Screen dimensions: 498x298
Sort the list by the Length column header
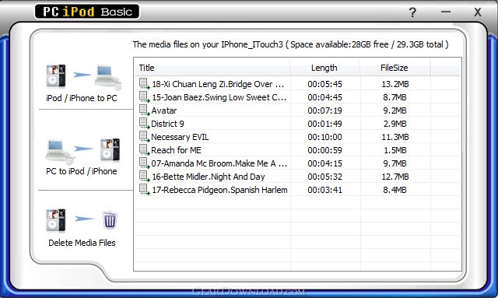[324, 68]
